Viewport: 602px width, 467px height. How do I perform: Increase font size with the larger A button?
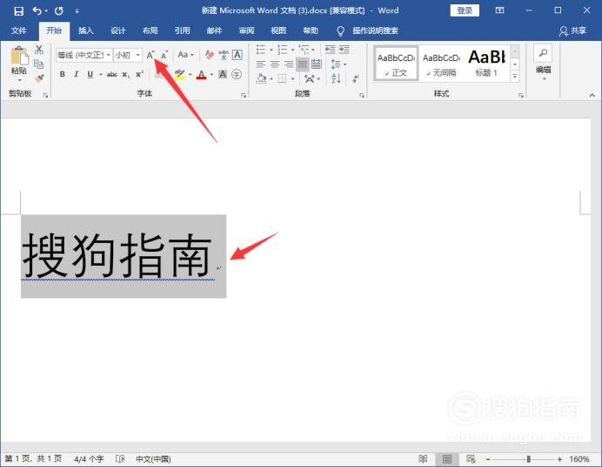(x=150, y=56)
